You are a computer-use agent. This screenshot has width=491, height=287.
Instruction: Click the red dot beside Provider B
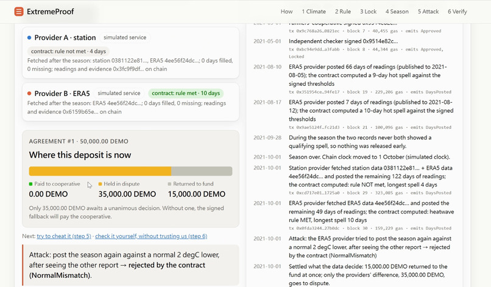coord(29,93)
